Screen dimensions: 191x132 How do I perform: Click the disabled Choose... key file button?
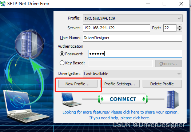coord(168,64)
